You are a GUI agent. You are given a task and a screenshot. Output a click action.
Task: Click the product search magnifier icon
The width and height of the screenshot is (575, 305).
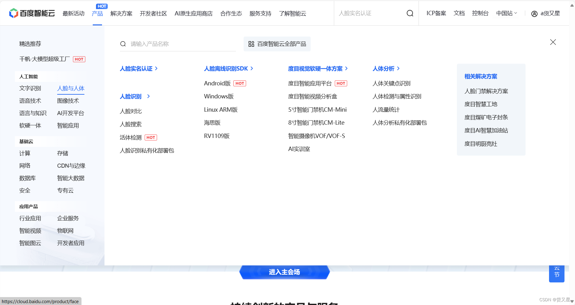pos(123,44)
